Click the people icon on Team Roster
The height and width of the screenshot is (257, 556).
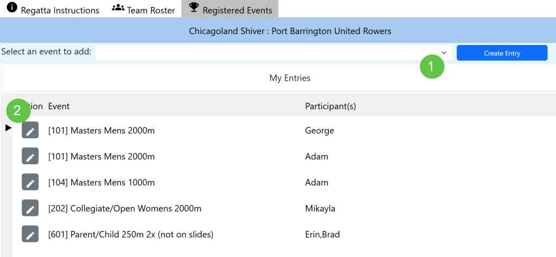tap(118, 8)
